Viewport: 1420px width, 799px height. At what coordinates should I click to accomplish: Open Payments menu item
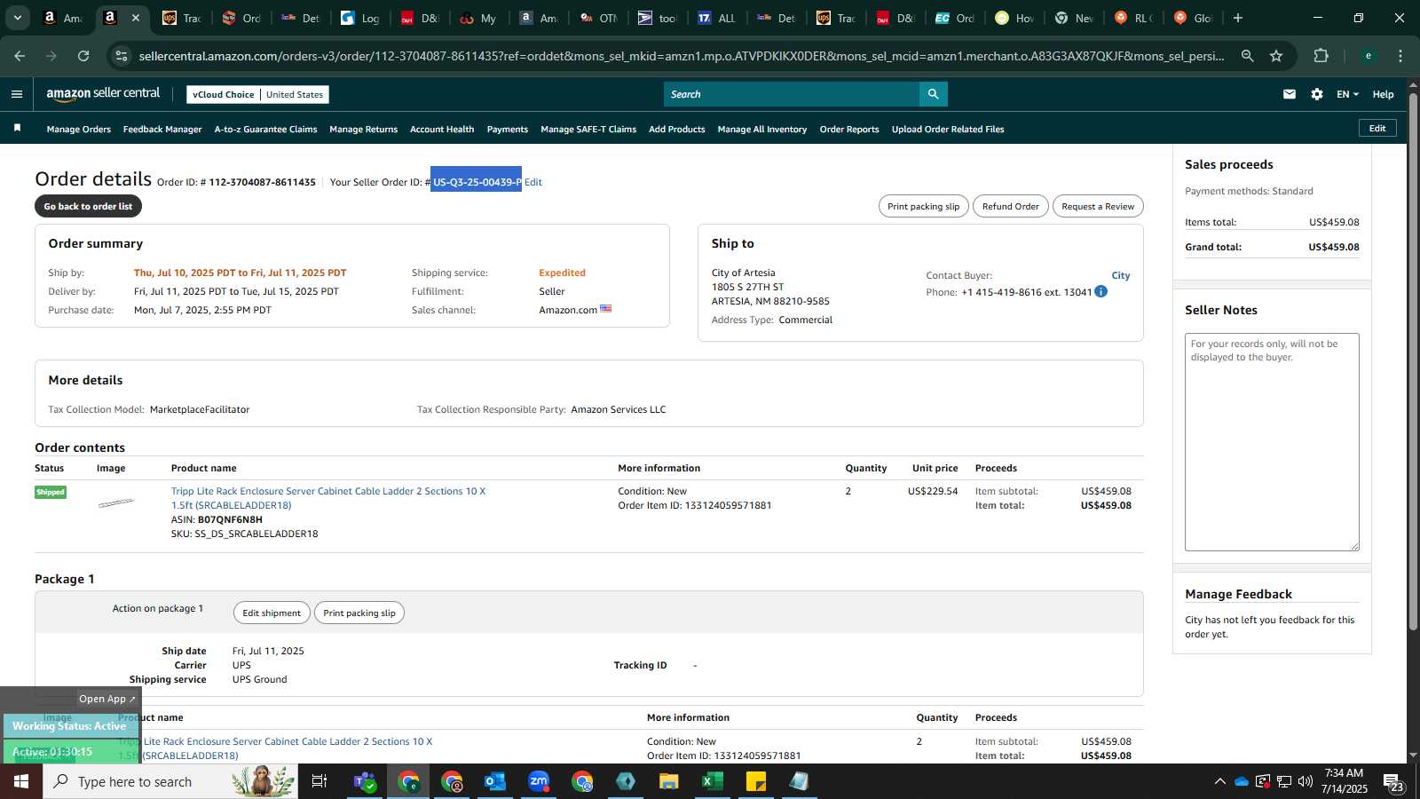pyautogui.click(x=508, y=129)
